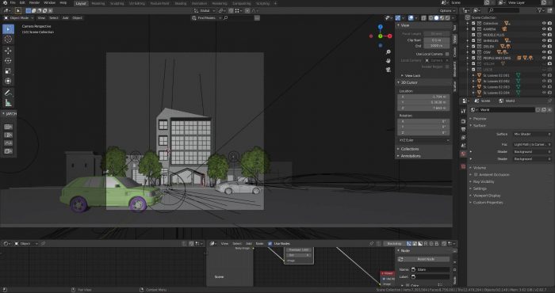Switch to wireframe viewport shading
Screen dimensions: 555x293
point(431,17)
